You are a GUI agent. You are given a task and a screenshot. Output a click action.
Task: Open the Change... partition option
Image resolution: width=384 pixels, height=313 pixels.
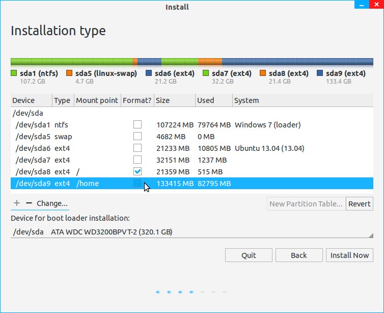click(x=52, y=203)
